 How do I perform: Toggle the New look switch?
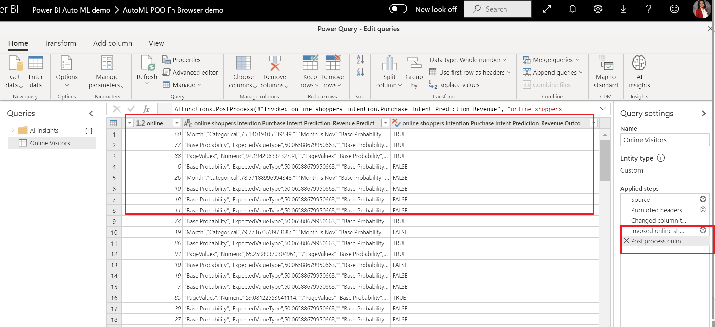pos(398,9)
